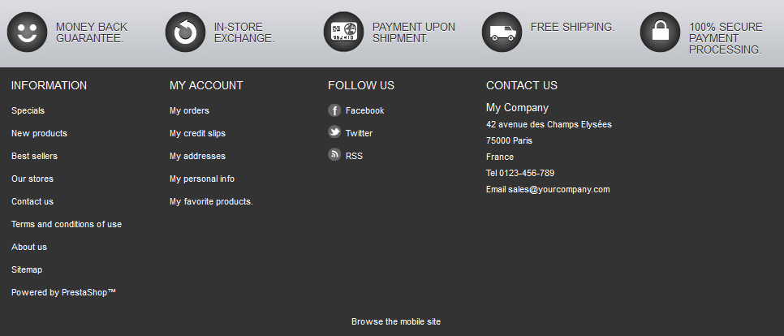Click the Twitter bird icon
The image size is (784, 336).
pos(334,132)
